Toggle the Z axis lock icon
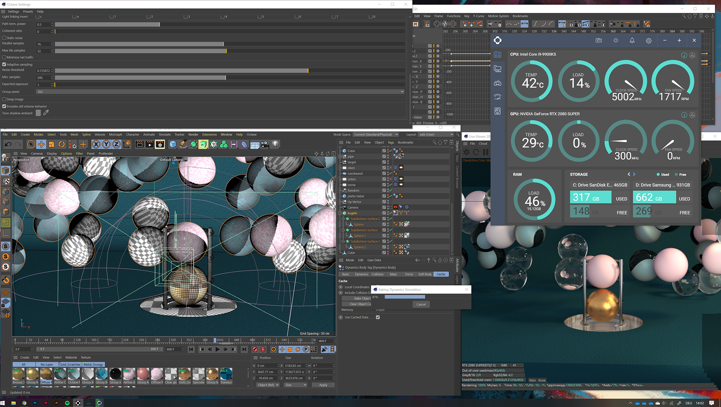 point(116,144)
